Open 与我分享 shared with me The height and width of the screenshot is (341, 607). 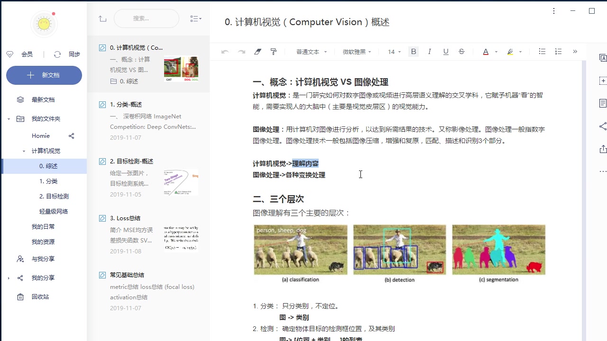click(x=43, y=259)
